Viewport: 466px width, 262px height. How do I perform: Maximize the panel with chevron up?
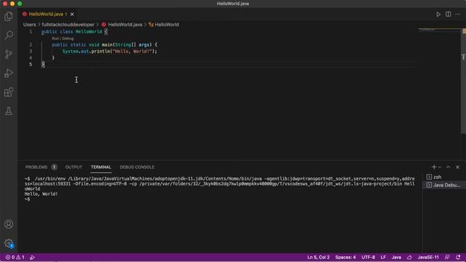point(448,167)
